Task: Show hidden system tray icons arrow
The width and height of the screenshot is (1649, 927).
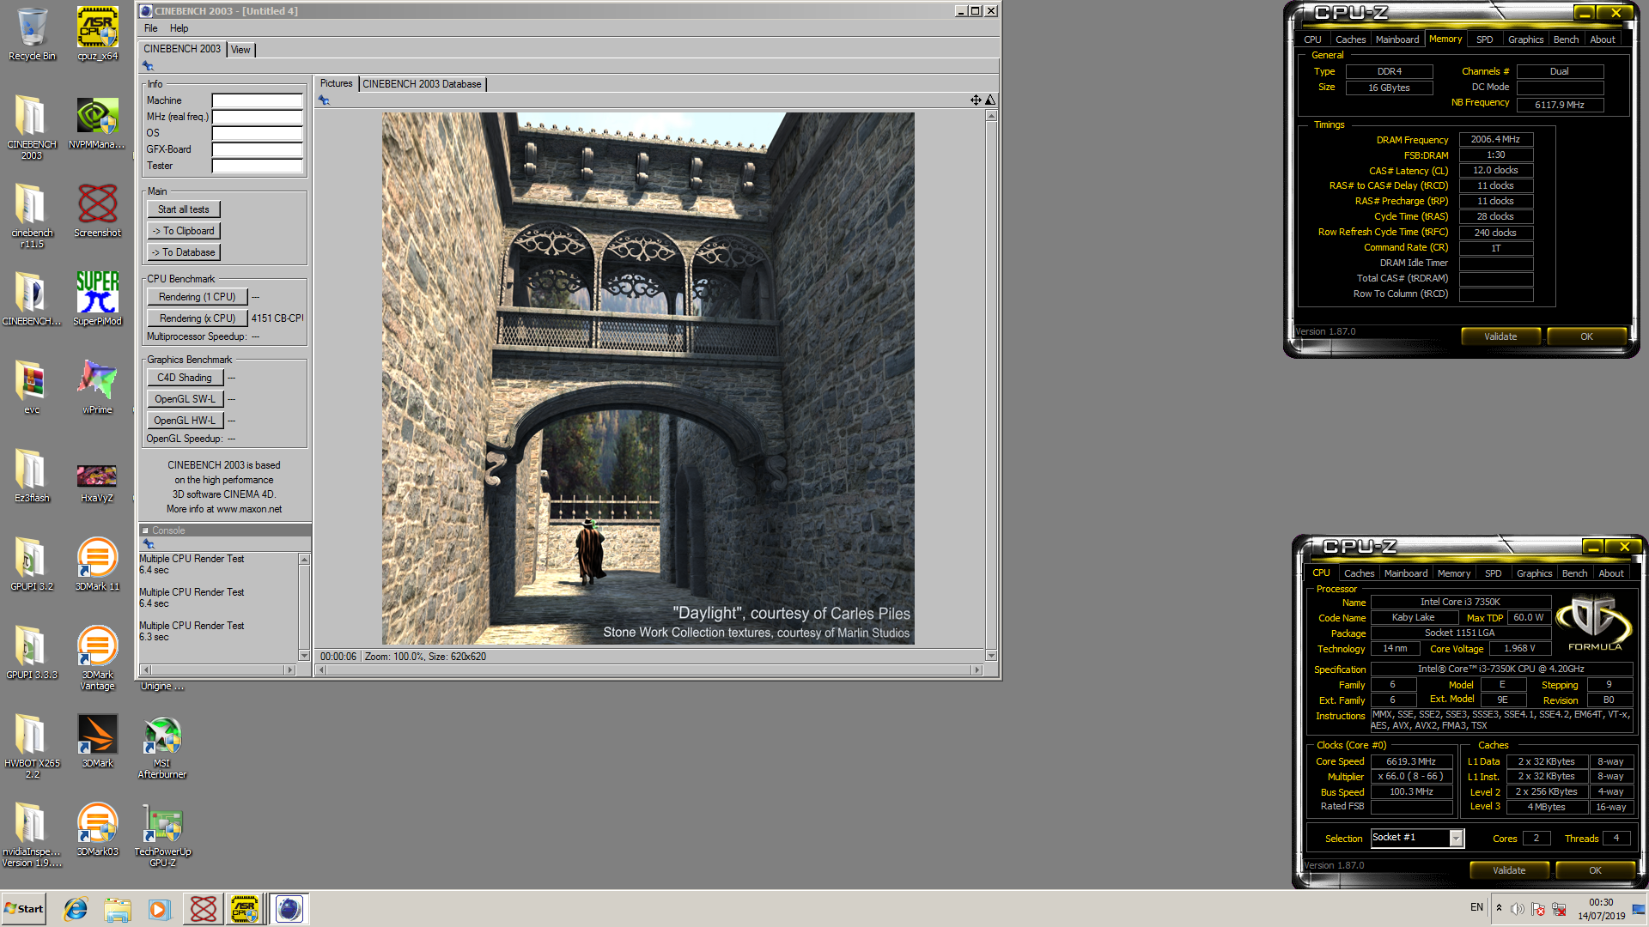Action: 1499,908
